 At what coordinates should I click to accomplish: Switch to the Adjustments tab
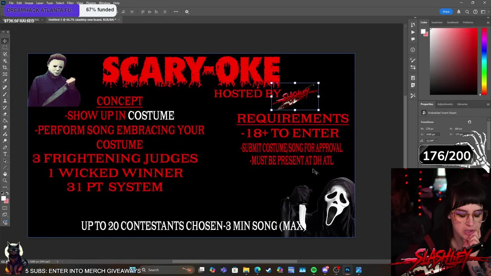[445, 104]
